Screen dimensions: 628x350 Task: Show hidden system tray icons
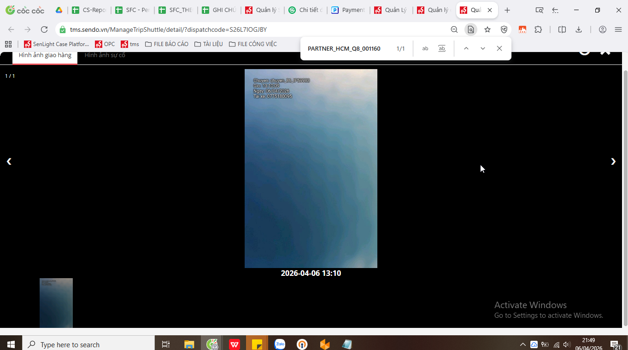point(522,344)
